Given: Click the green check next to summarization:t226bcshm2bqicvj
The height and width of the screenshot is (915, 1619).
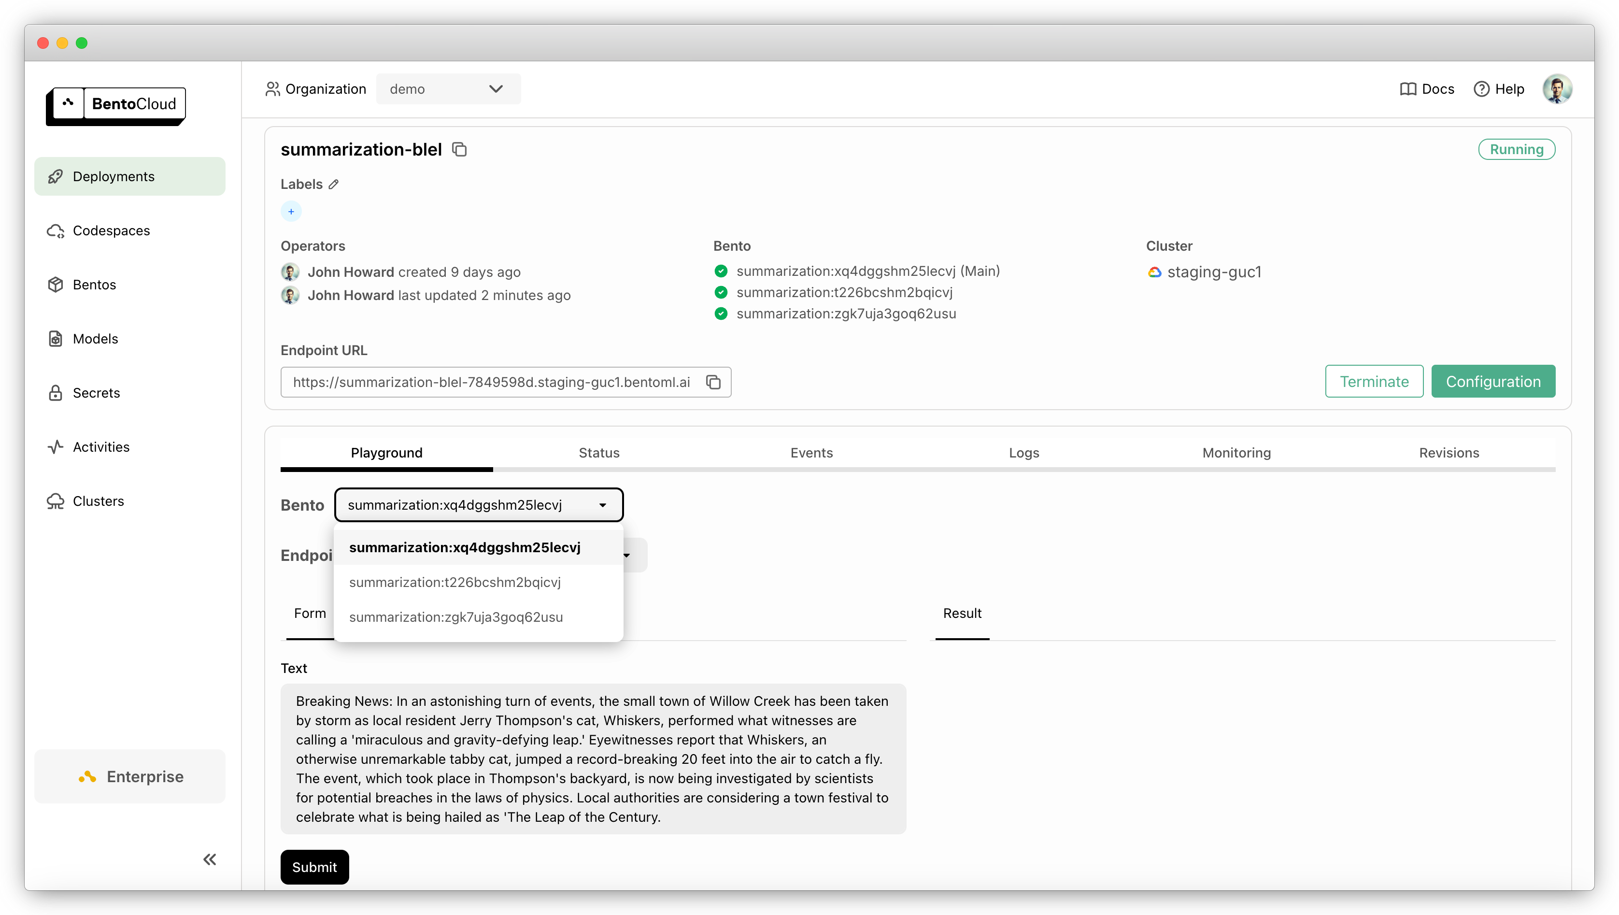Looking at the screenshot, I should click(x=721, y=292).
